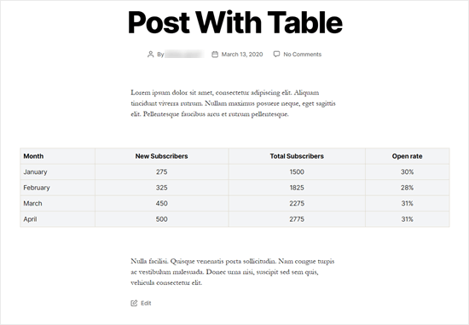
Task: Click the Post With Table title
Action: (235, 22)
